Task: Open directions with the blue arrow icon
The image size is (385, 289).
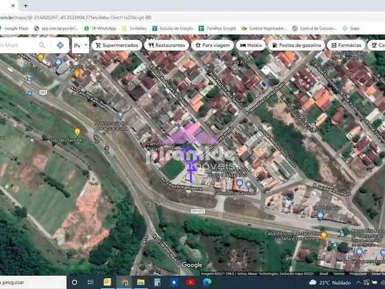Action: (x=60, y=45)
